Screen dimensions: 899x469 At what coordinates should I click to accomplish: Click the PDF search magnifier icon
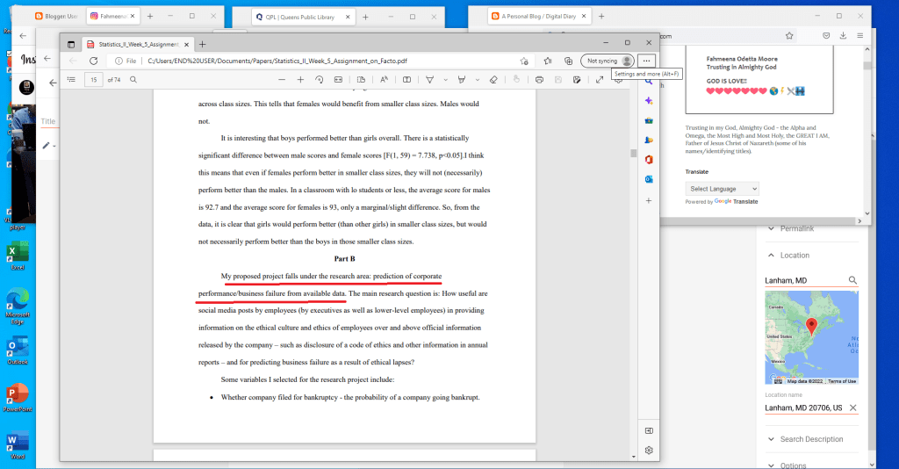pos(133,79)
